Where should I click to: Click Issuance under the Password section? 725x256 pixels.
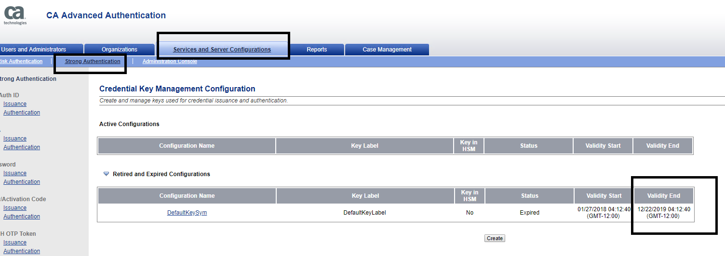15,173
